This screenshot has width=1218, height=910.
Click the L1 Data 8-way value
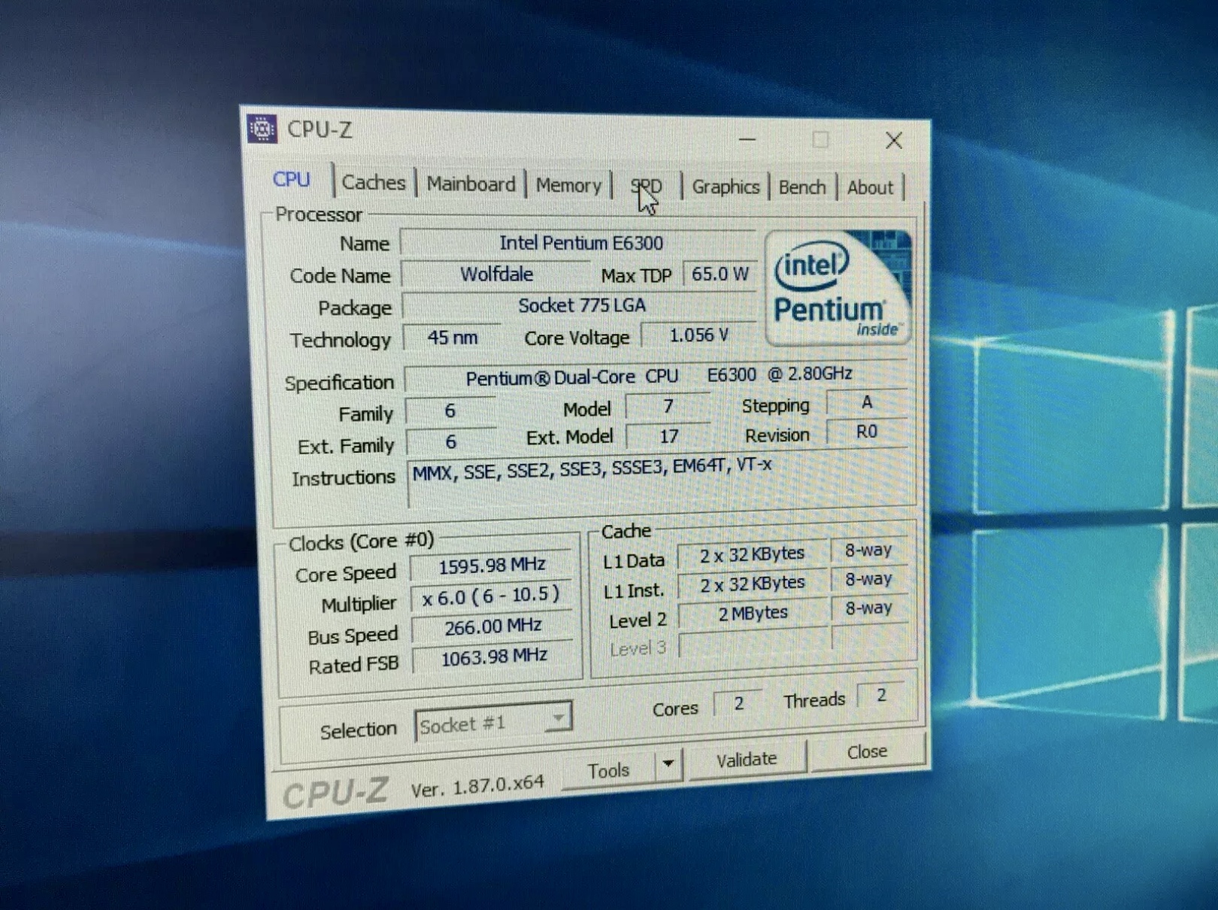(x=868, y=551)
